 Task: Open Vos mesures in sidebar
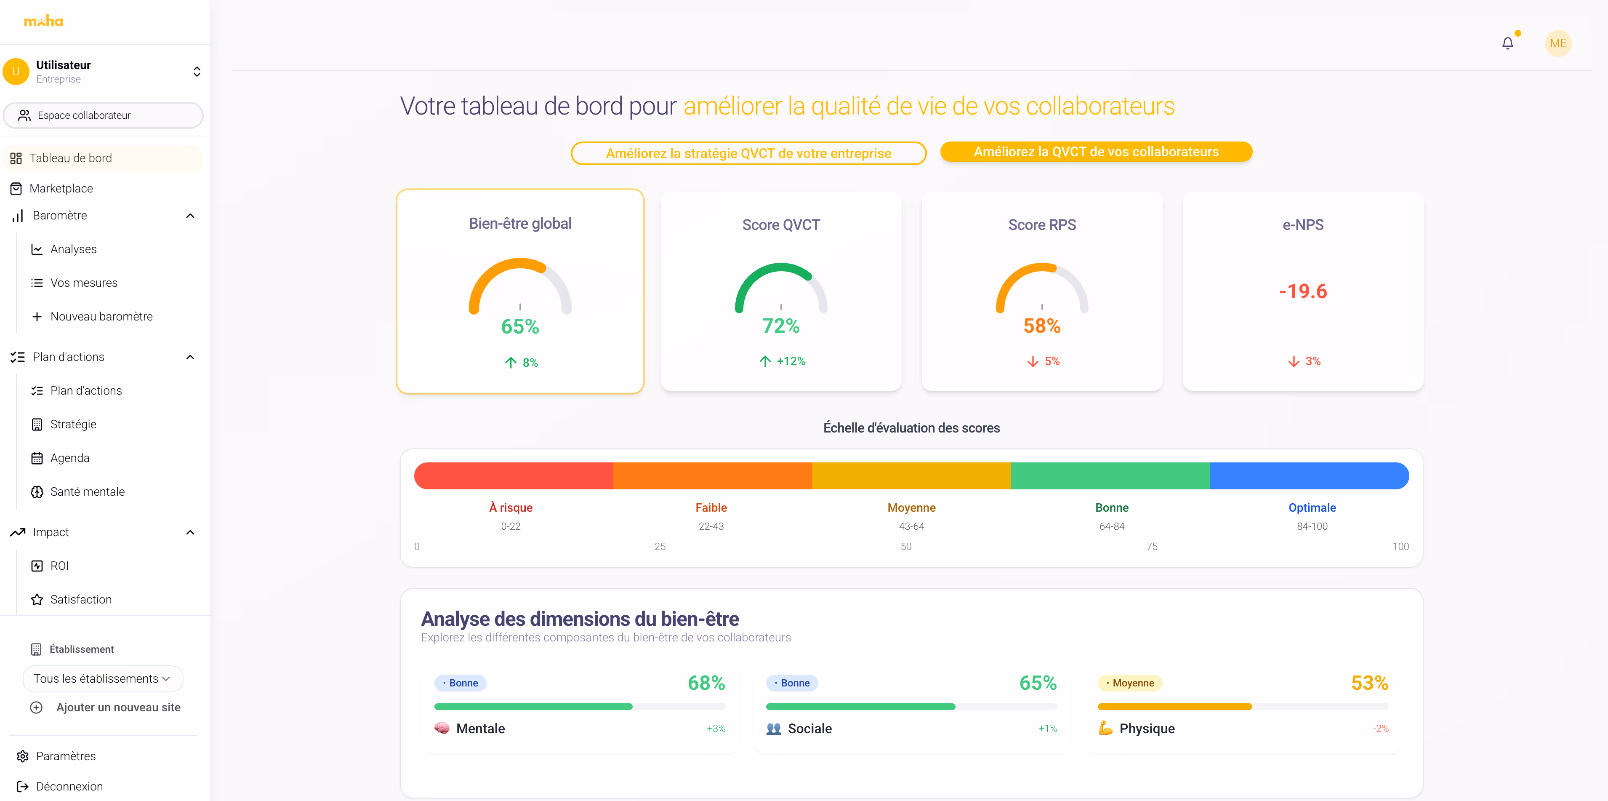pyautogui.click(x=84, y=283)
